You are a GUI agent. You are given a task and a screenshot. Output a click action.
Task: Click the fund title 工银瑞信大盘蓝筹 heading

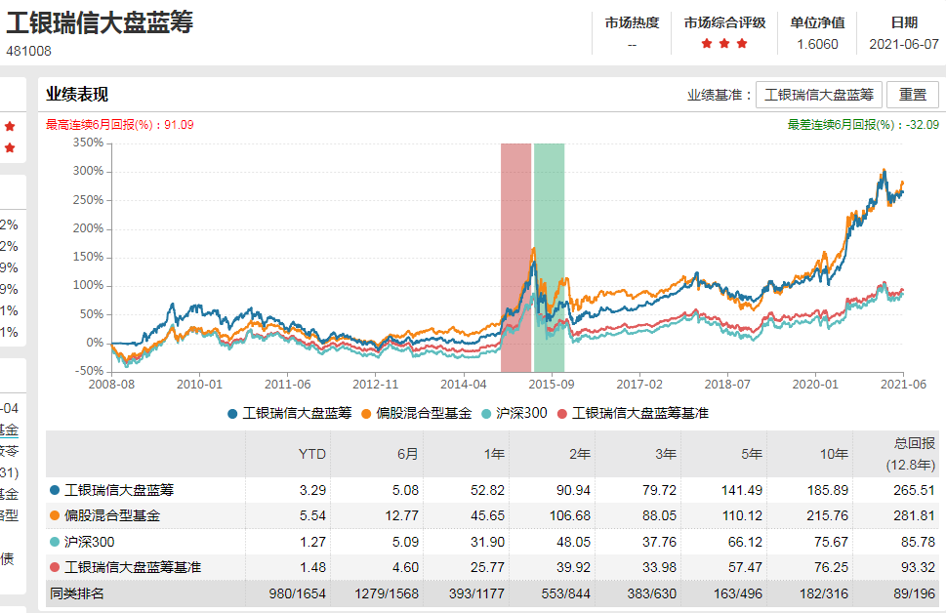click(x=100, y=23)
